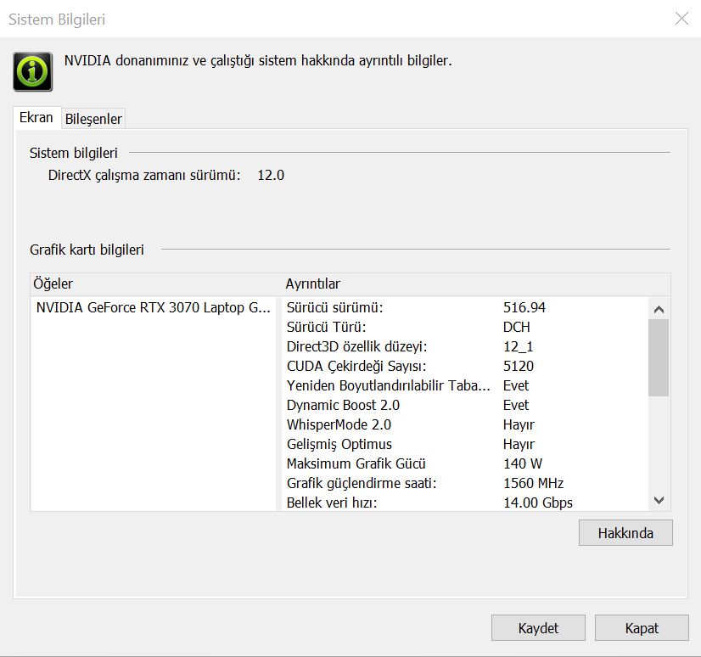Select the Dynamic Boost 2.0 row
Screen dimensions: 701x657
click(465, 405)
